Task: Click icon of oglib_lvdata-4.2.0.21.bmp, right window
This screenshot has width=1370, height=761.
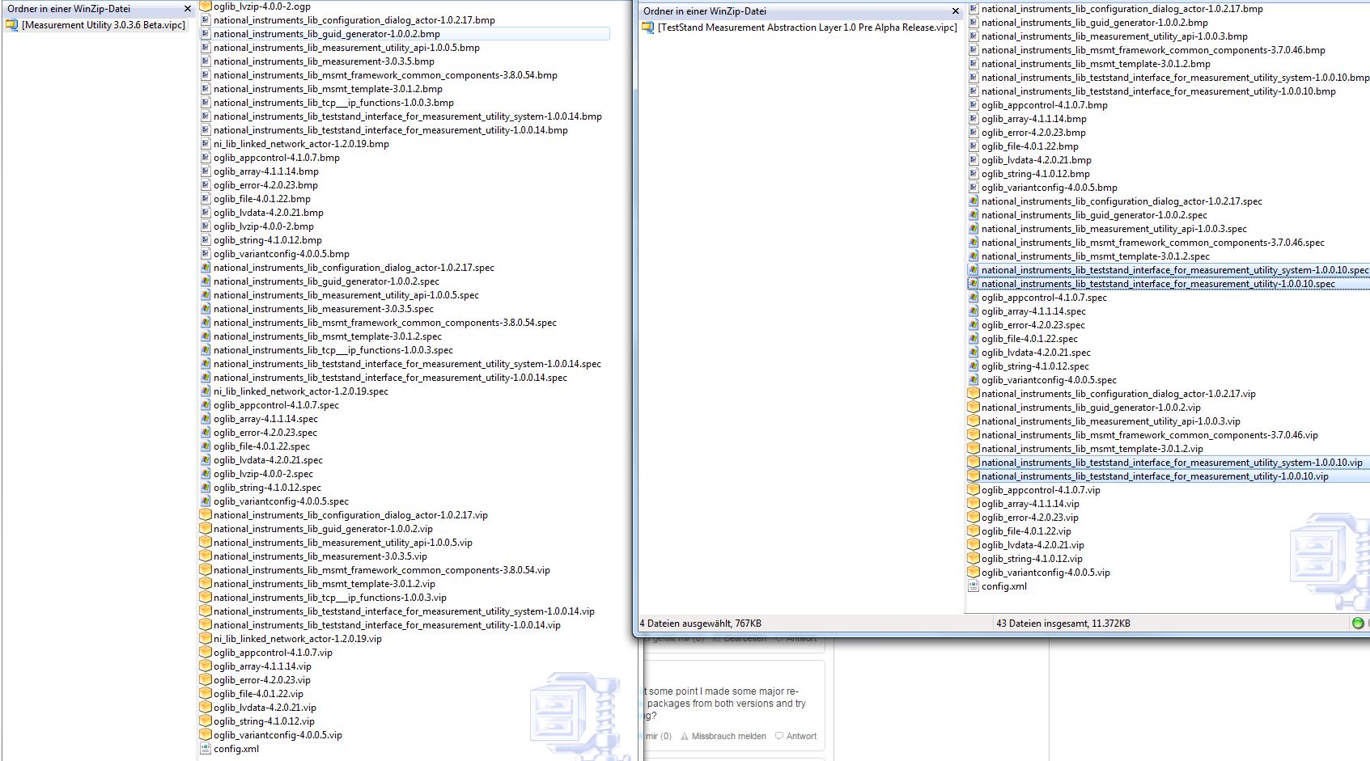Action: tap(973, 160)
